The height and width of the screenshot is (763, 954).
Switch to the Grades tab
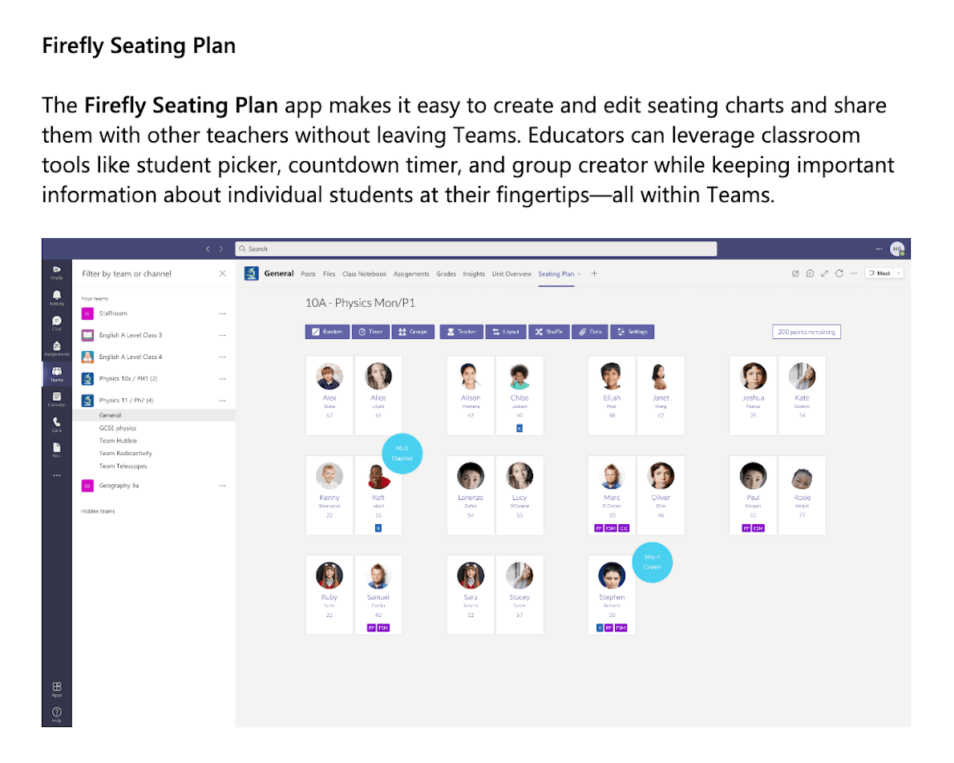point(446,274)
